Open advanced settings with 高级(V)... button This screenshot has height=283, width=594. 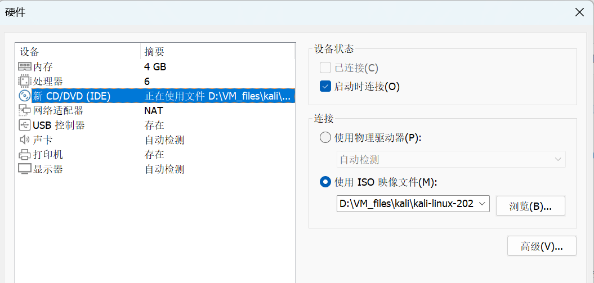[541, 246]
